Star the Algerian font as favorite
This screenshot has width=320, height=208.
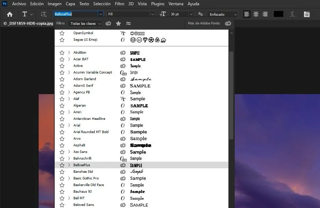[x=62, y=106]
